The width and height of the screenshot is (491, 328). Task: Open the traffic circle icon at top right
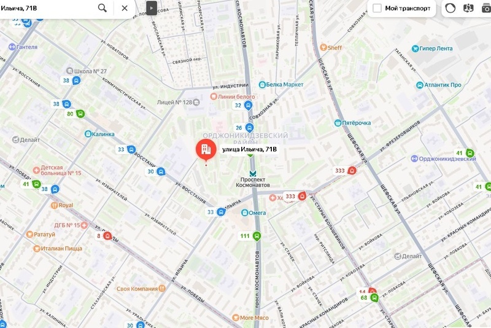point(450,8)
